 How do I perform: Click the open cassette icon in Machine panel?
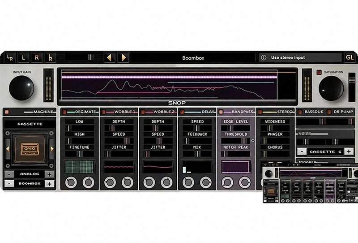(30, 149)
